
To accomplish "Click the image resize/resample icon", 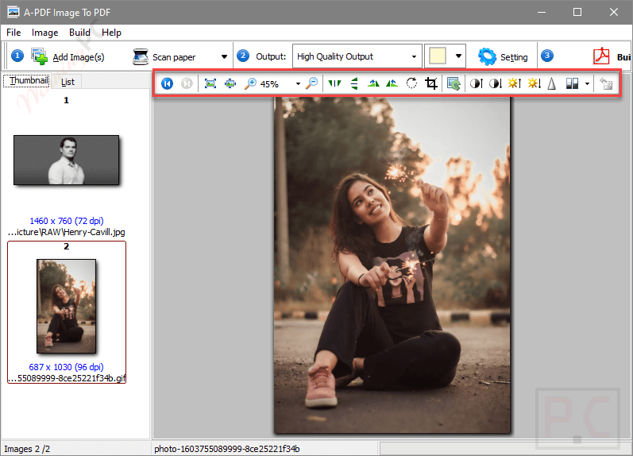I will coord(454,83).
